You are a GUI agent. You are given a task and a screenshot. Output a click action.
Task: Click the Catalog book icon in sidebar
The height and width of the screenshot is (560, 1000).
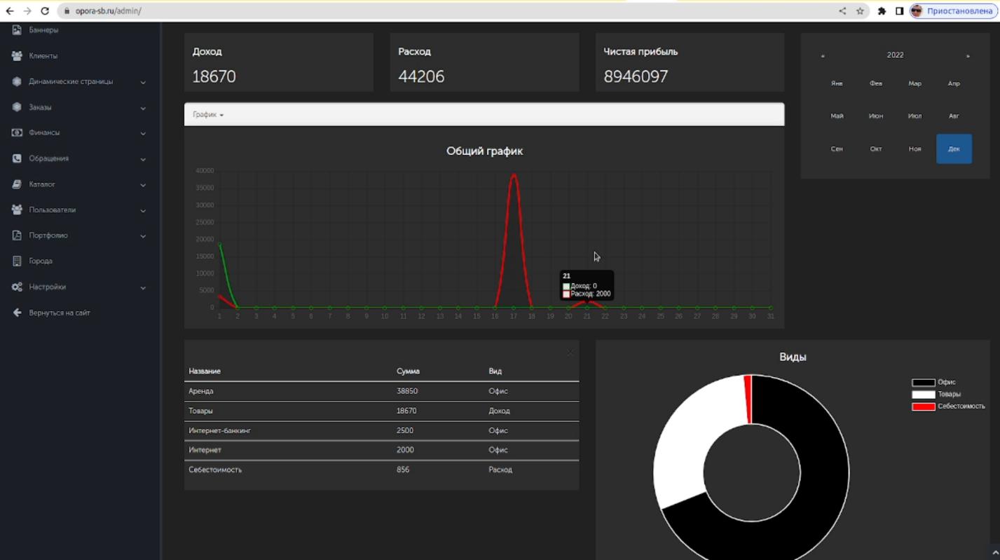[x=17, y=184]
